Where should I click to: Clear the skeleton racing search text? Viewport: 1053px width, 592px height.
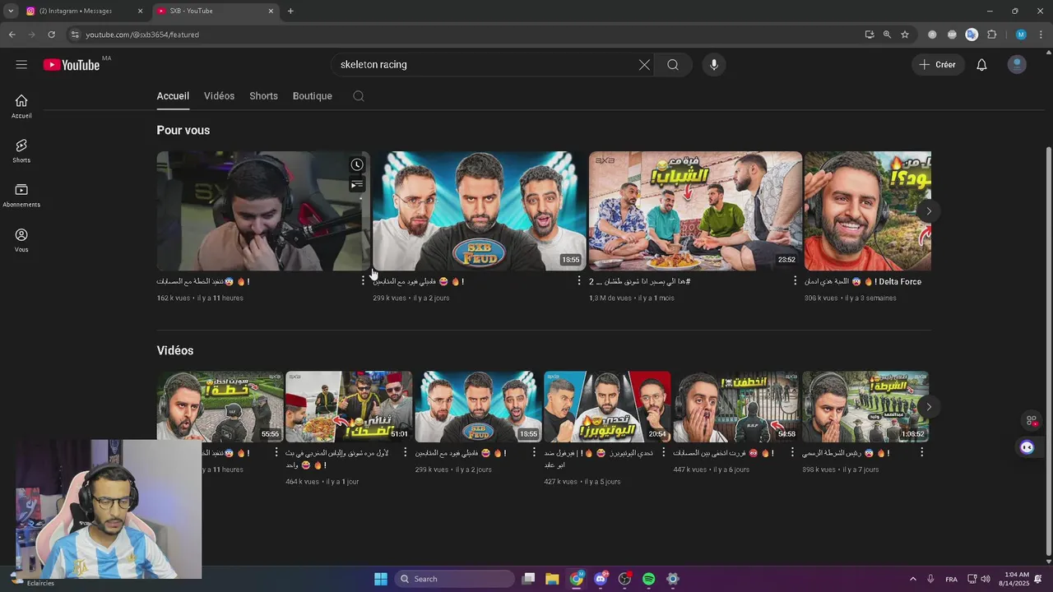click(644, 65)
